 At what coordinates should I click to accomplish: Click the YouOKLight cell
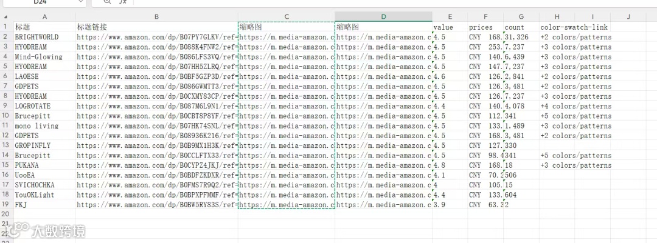(44, 195)
